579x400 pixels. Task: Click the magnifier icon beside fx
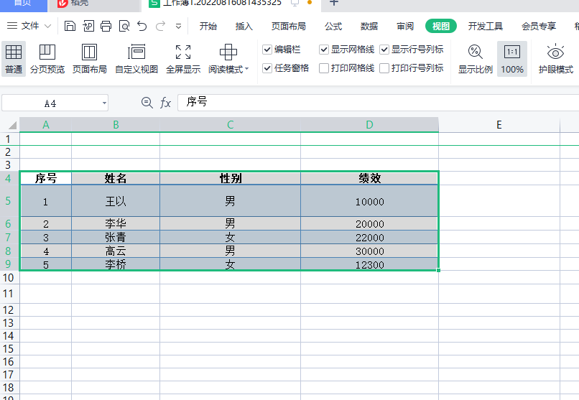point(147,103)
